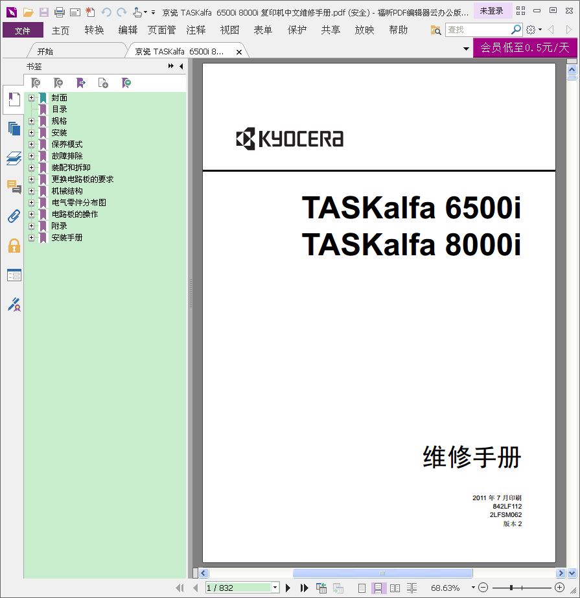This screenshot has width=580, height=598.
Task: Open the 文件 menu
Action: point(23,30)
